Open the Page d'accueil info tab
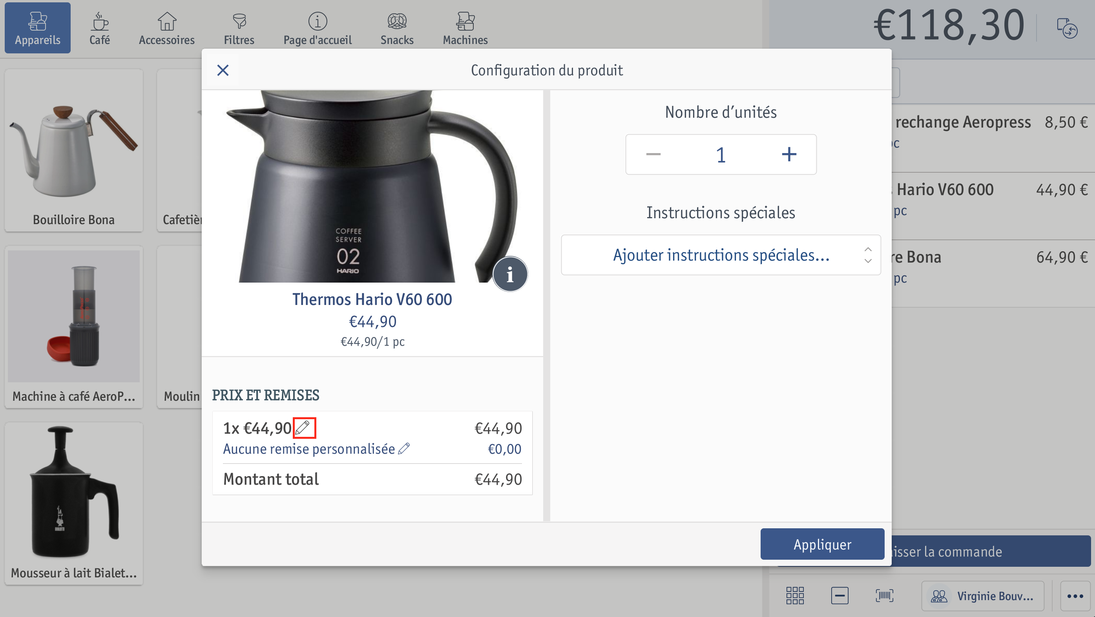This screenshot has height=617, width=1095. (x=318, y=28)
